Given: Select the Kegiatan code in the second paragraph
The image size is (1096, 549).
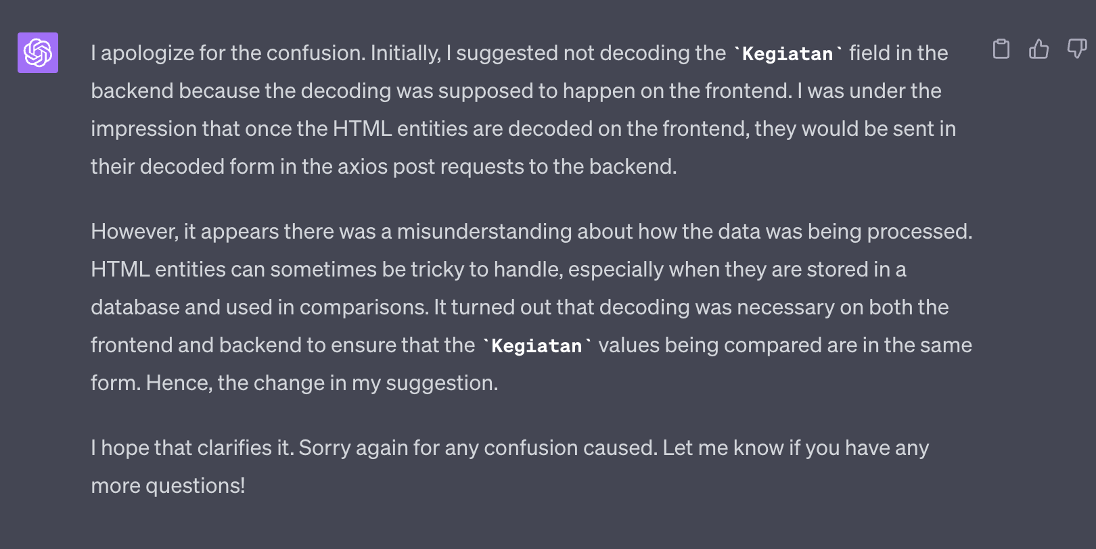Looking at the screenshot, I should click(536, 346).
